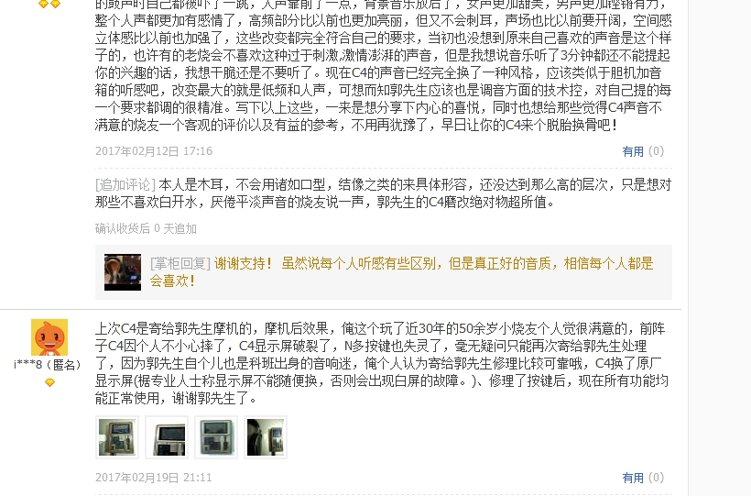Click the 2017年02月19日 21:11 timestamp
Screen dimensions: 751x496
pyautogui.click(x=153, y=478)
